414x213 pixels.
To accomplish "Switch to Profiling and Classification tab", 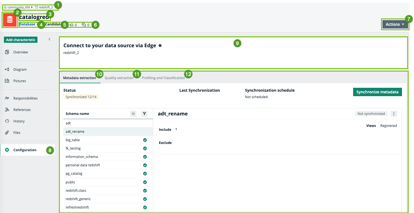I will 163,78.
